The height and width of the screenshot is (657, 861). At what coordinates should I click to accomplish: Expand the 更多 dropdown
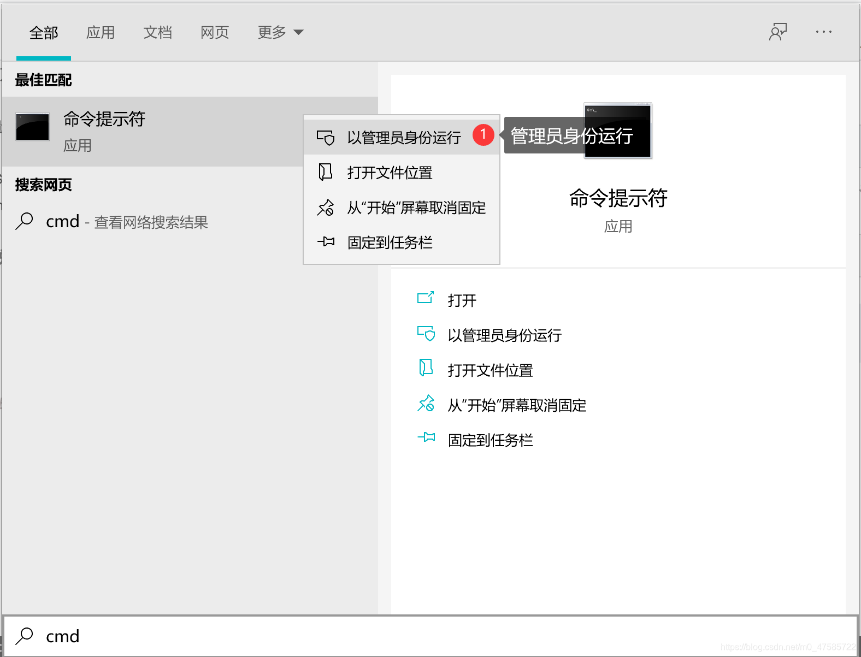[x=281, y=33]
